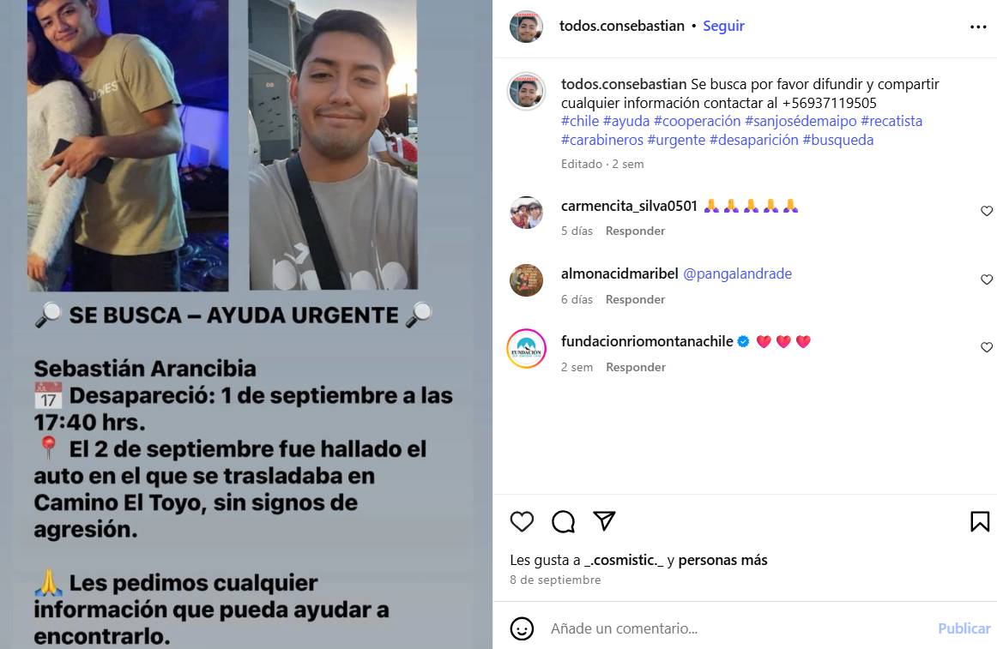Like carmencita_silva0501's comment
997x649 pixels.
(986, 211)
